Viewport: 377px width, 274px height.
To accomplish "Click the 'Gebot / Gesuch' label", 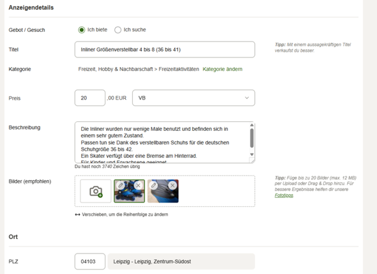I will pyautogui.click(x=27, y=30).
